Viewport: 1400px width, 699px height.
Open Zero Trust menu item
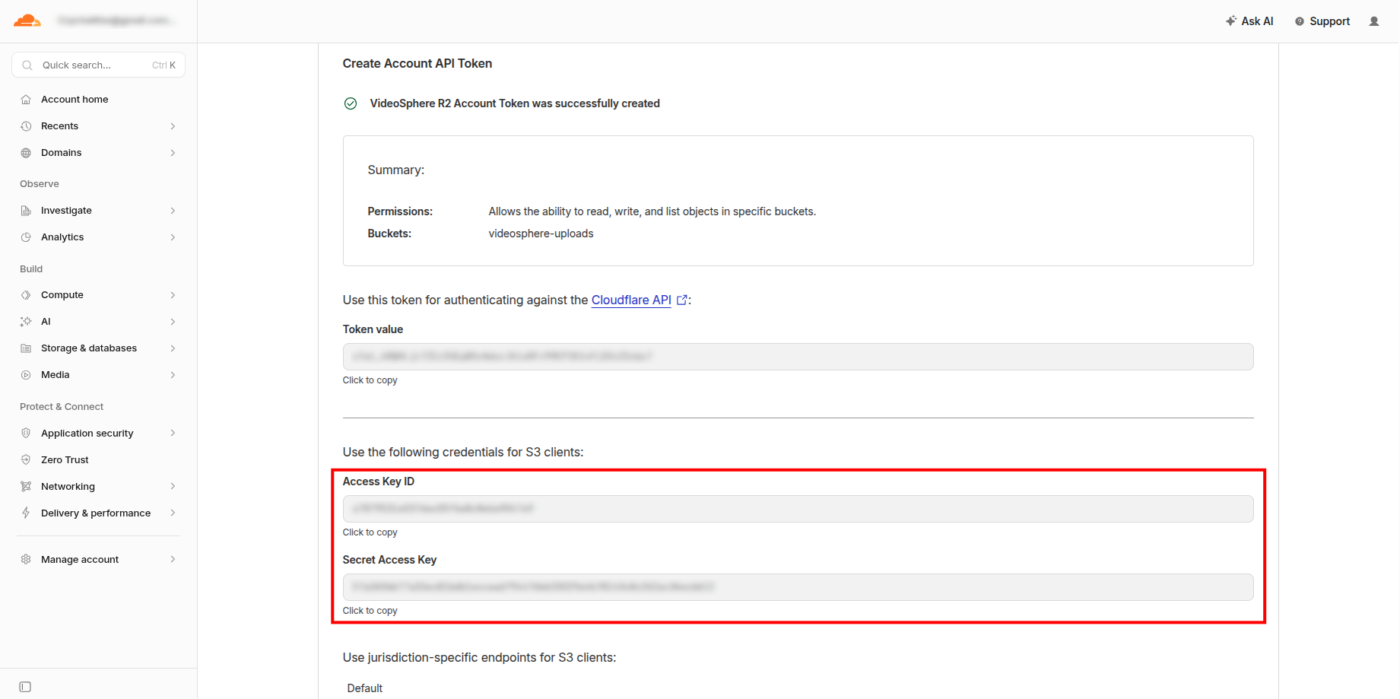[x=99, y=459]
